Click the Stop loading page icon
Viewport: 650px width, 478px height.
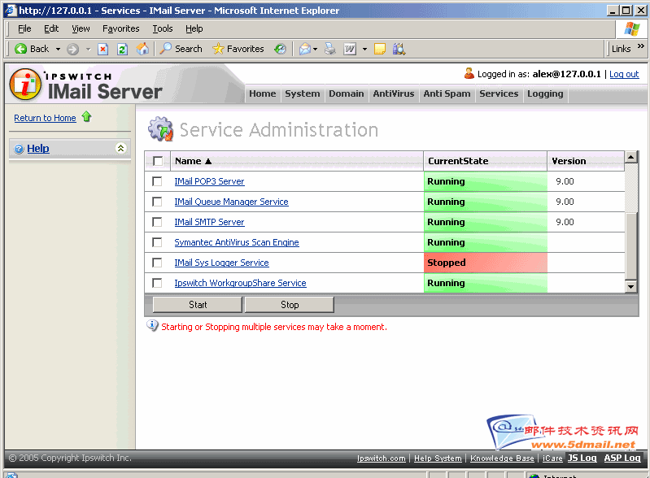(103, 49)
